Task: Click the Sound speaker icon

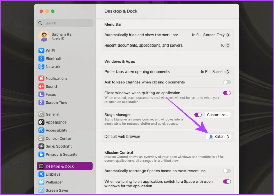Action: pyautogui.click(x=41, y=86)
